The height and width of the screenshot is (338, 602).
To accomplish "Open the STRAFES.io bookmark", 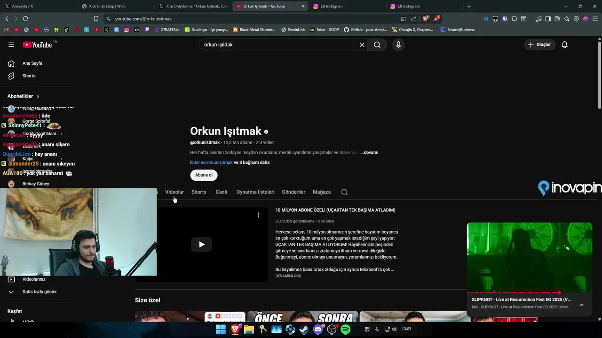I will point(167,30).
